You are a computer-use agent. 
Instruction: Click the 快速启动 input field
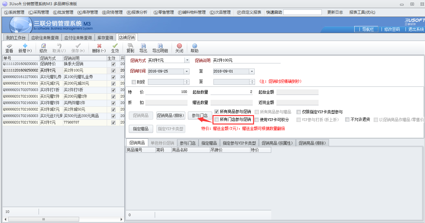click(x=302, y=12)
